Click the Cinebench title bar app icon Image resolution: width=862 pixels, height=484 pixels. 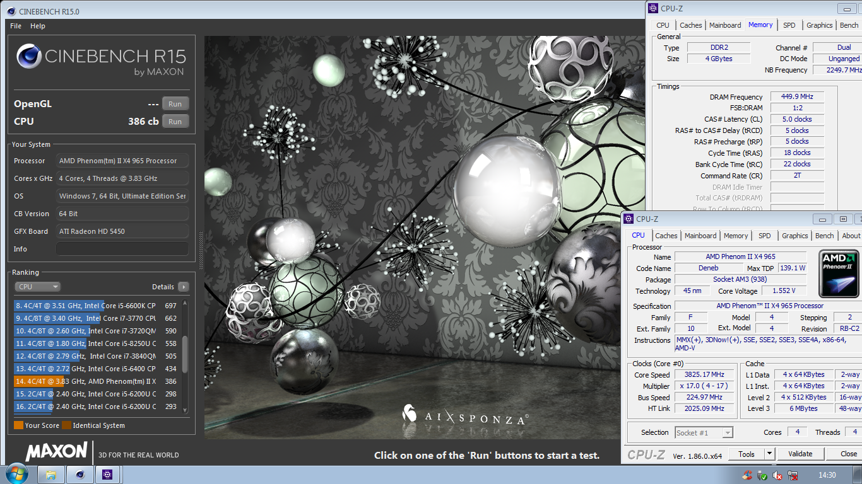pyautogui.click(x=11, y=11)
